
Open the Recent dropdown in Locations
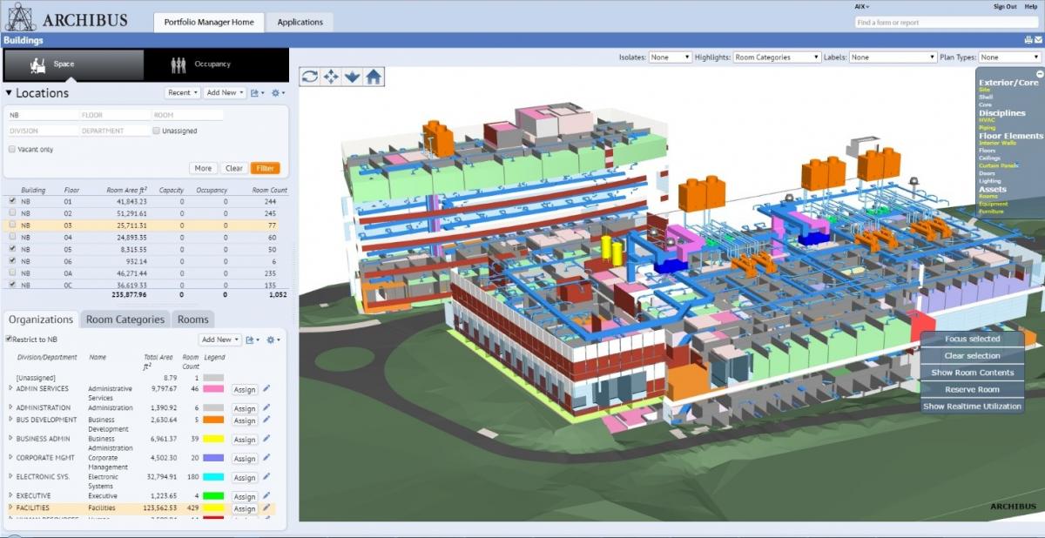tap(182, 93)
